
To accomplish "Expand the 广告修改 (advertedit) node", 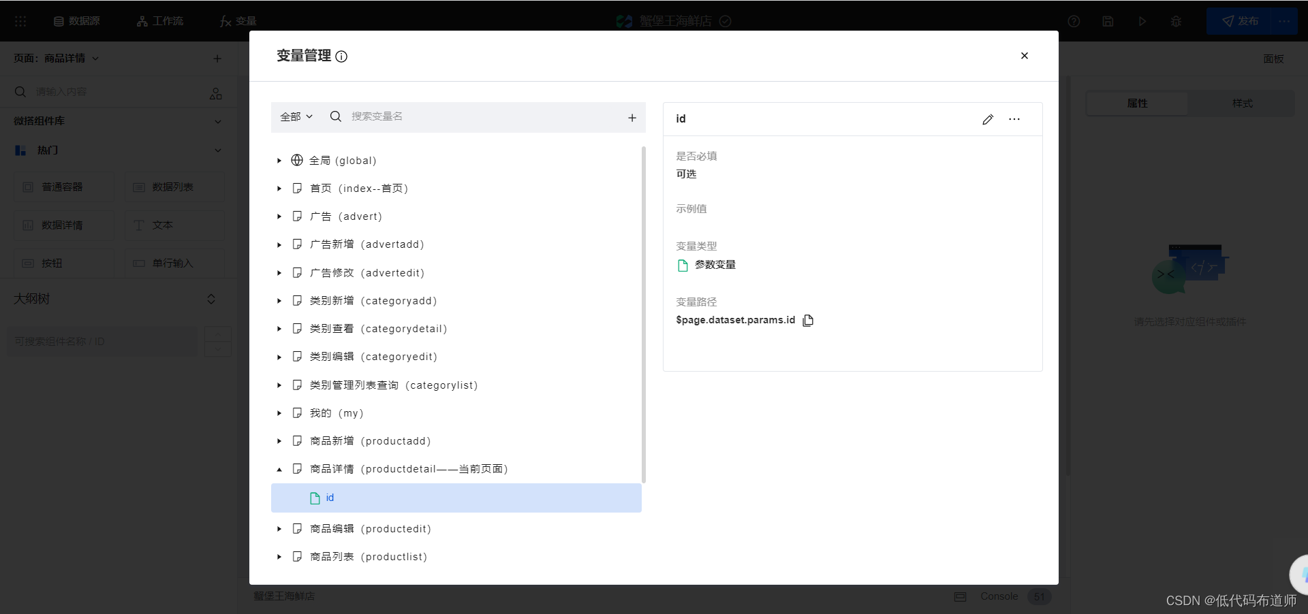I will [279, 273].
